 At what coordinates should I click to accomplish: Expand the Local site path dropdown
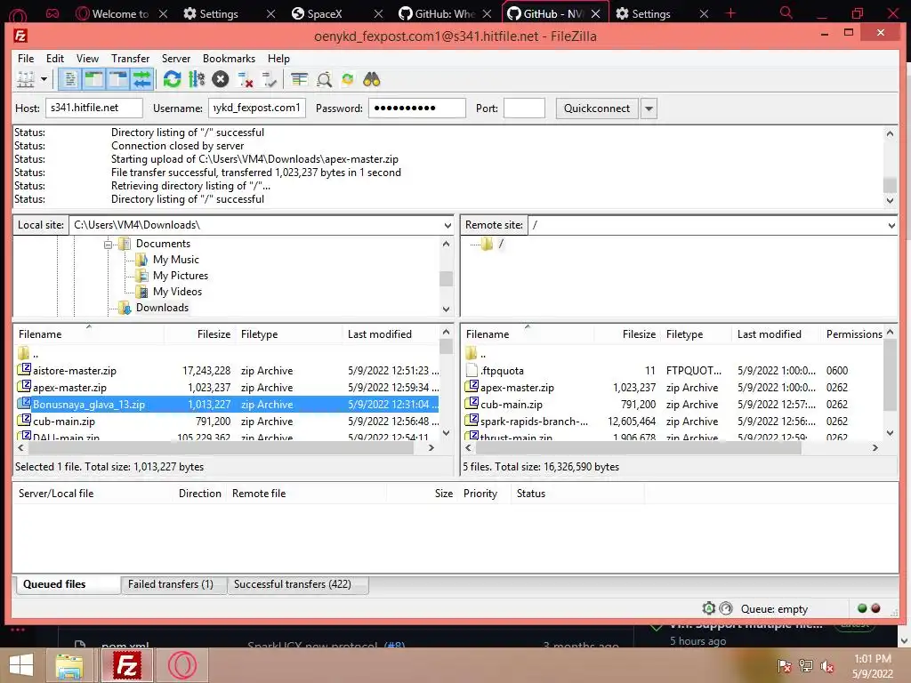click(x=447, y=225)
